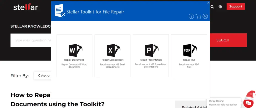Viewport: 256px width, 108px height.
Task: Click the 'We're Online!' chat message
Action: (x=216, y=101)
